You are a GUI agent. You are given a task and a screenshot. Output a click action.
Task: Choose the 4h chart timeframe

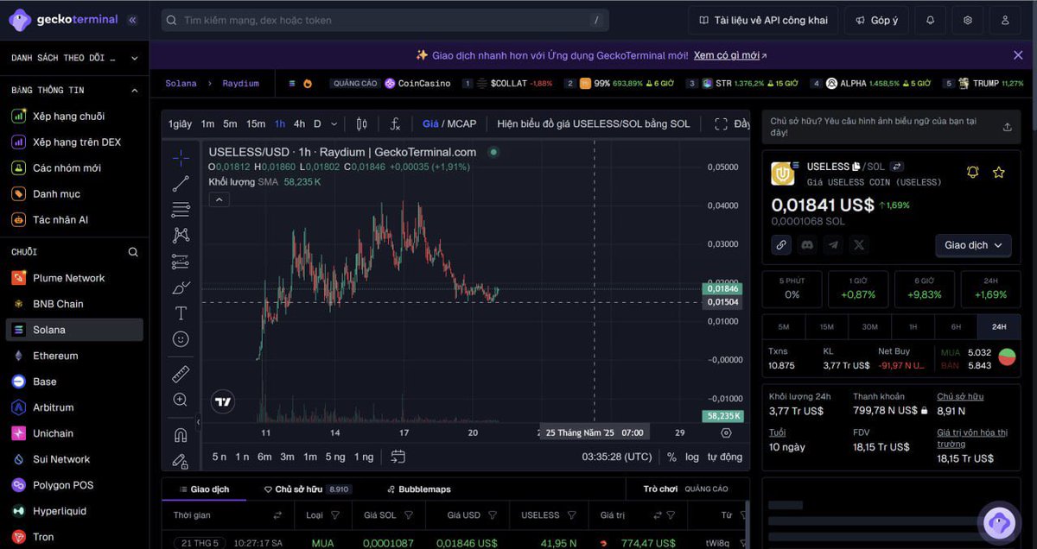[299, 123]
